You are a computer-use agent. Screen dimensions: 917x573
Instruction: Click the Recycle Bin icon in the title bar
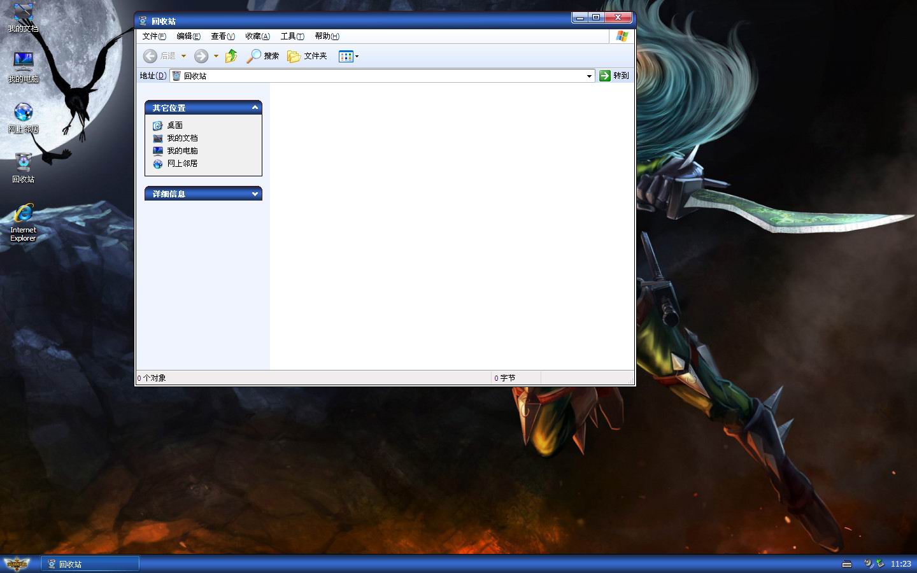[143, 21]
